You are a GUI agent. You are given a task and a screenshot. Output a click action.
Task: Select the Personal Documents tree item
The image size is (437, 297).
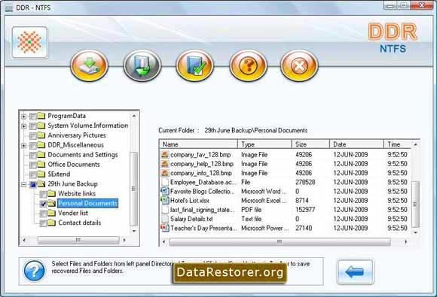[x=88, y=203]
